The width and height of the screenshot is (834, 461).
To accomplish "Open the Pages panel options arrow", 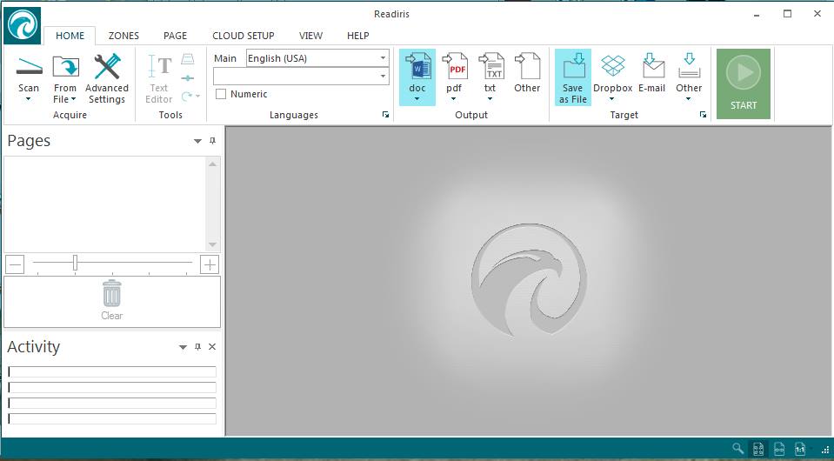I will click(x=198, y=141).
